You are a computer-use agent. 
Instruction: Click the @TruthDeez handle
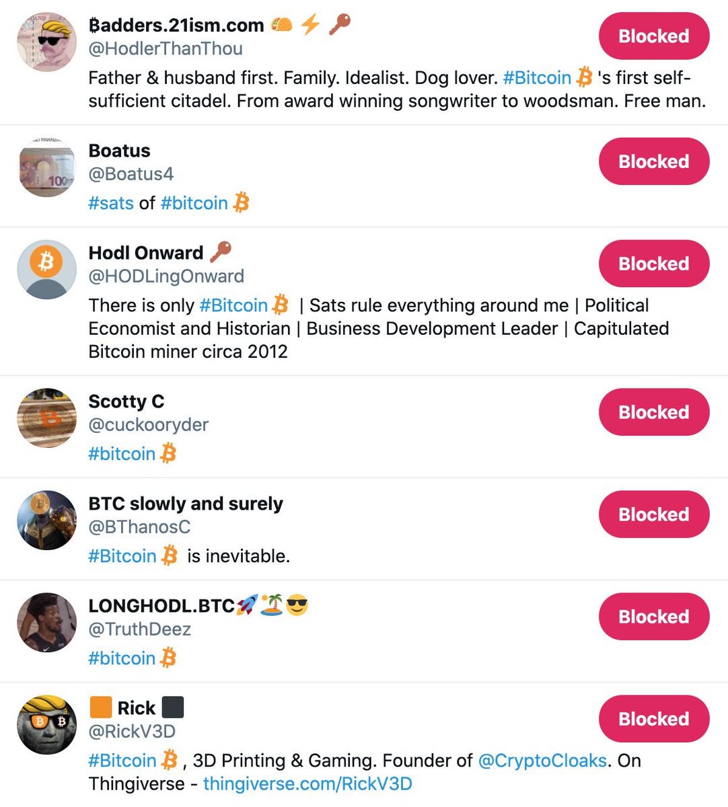[x=140, y=629]
